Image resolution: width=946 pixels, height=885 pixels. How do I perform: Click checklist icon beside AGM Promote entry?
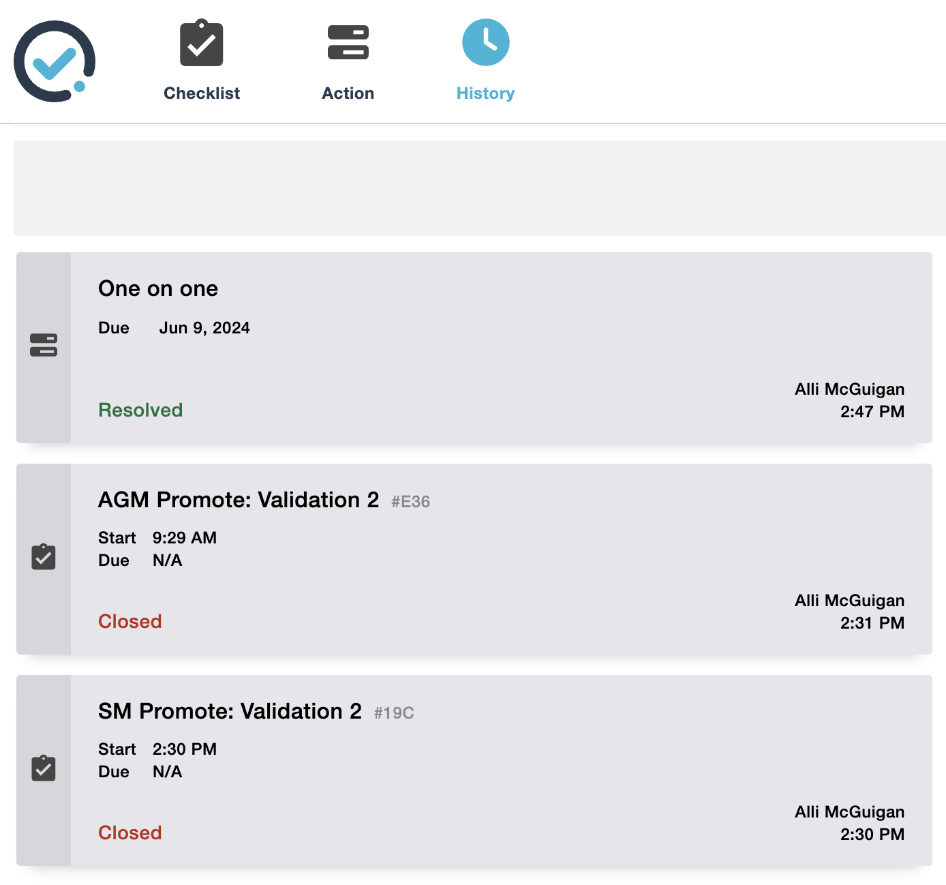coord(44,557)
